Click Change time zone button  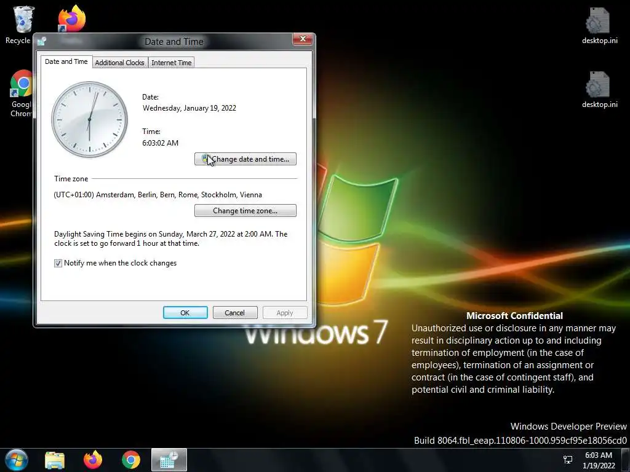pos(245,211)
